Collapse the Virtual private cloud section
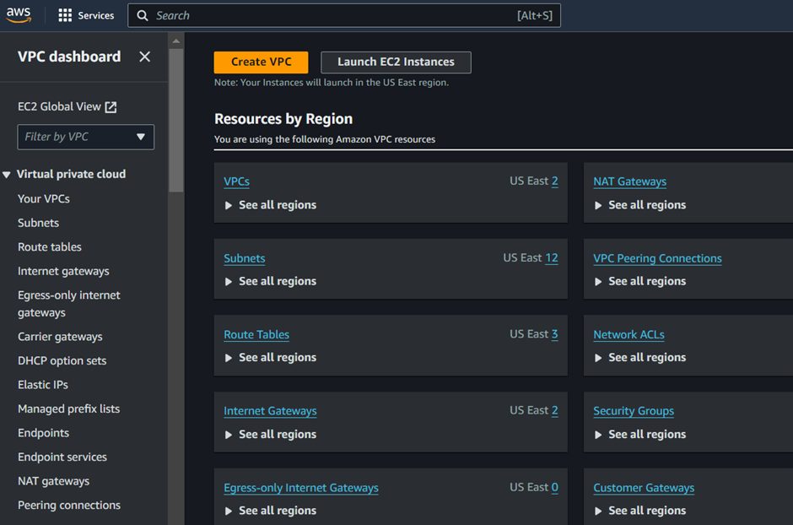The width and height of the screenshot is (793, 525). click(x=7, y=175)
